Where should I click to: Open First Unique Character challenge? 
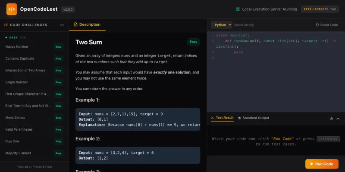[34, 94]
